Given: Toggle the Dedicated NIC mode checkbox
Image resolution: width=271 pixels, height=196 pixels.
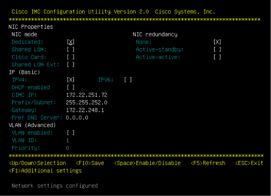Looking at the screenshot, I should [71, 42].
